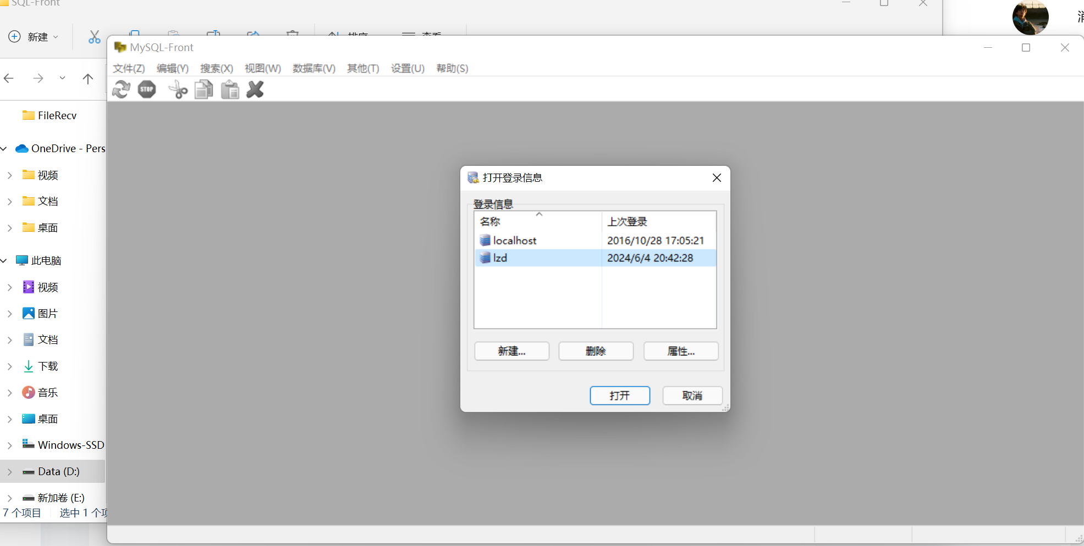Expand the OneDrive 文档 folder

[x=10, y=202]
